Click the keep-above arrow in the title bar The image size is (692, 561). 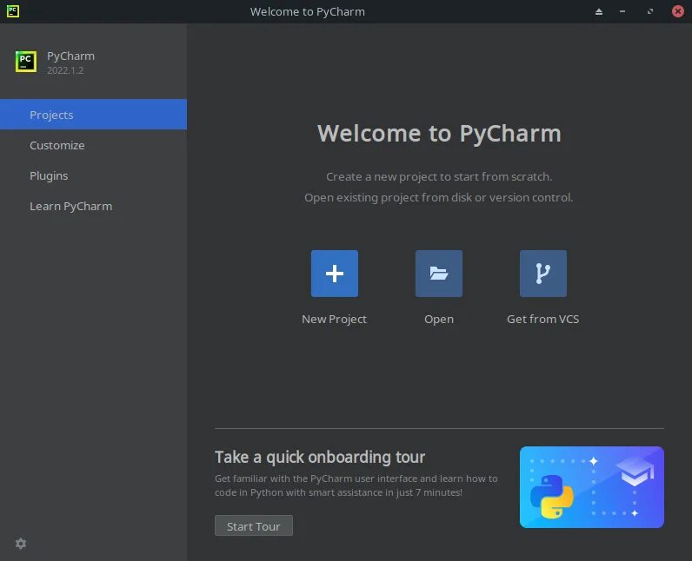[598, 11]
